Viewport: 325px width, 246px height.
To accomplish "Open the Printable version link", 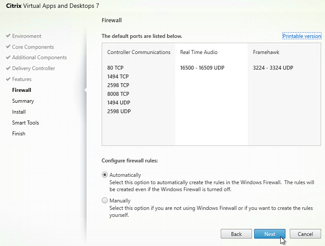I will coord(302,36).
